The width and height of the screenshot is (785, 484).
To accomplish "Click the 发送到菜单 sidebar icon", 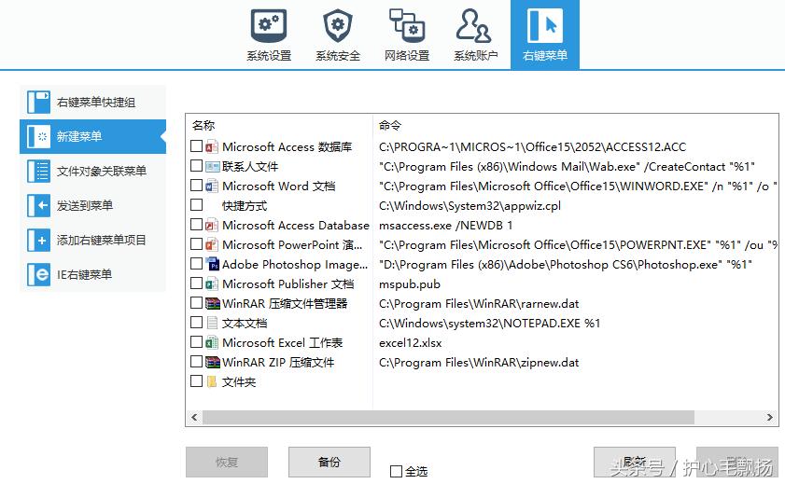I will tap(38, 205).
